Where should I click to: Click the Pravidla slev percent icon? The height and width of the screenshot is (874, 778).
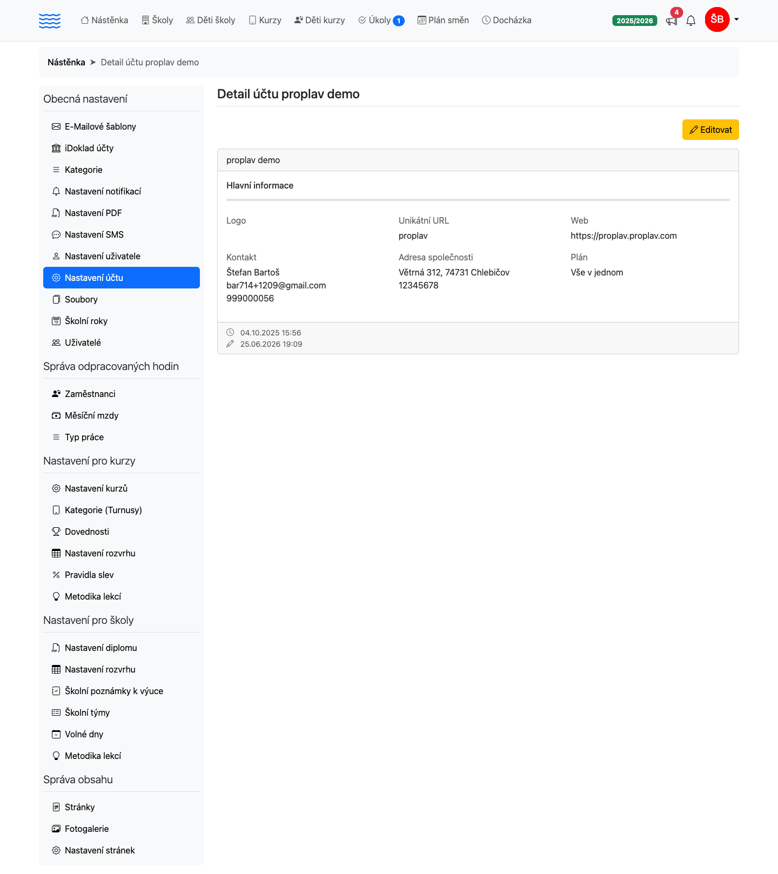coord(56,575)
